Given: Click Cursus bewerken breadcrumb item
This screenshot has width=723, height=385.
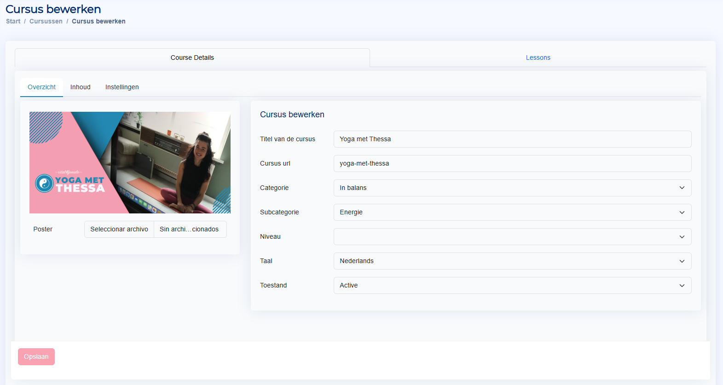Looking at the screenshot, I should [98, 21].
